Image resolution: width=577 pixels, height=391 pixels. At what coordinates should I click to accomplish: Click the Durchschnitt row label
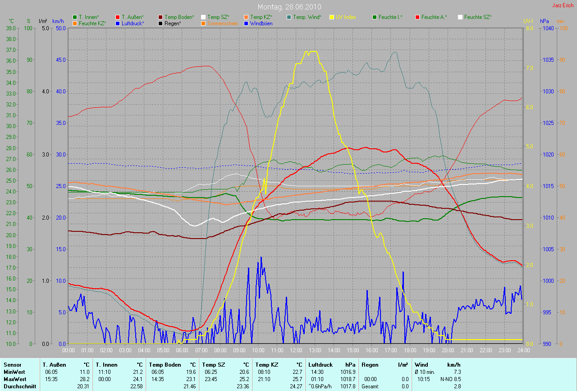[x=18, y=386]
